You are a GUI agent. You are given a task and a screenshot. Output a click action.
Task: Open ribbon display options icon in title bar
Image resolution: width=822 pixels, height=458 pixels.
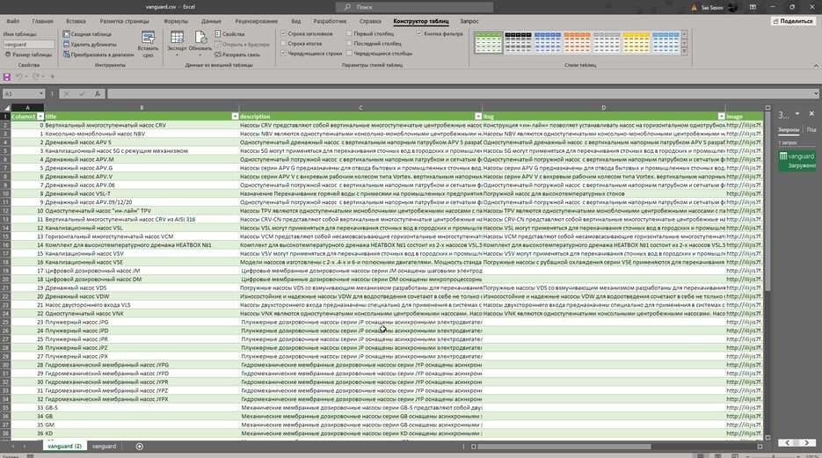(x=753, y=7)
